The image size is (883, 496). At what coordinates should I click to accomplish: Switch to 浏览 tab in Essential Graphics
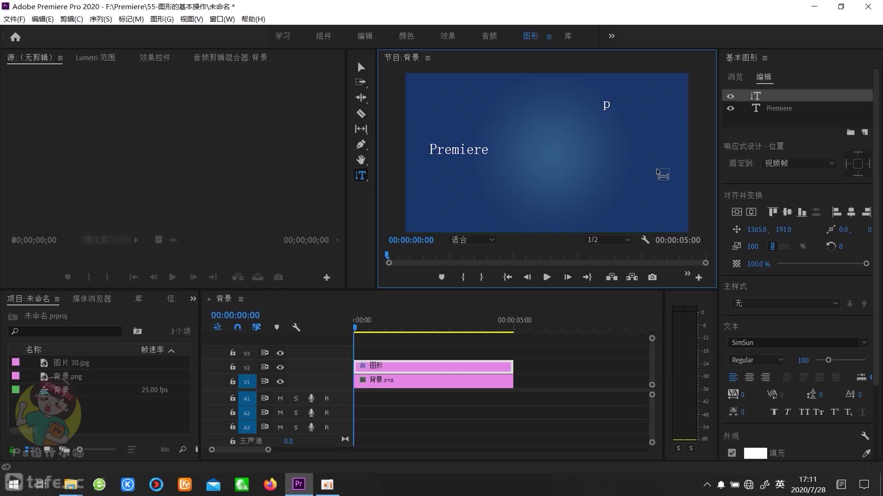tap(735, 77)
